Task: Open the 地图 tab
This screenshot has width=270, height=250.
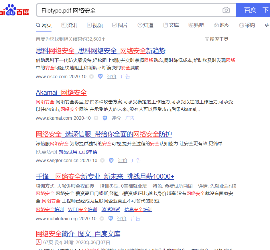Action: pyautogui.click(x=222, y=25)
